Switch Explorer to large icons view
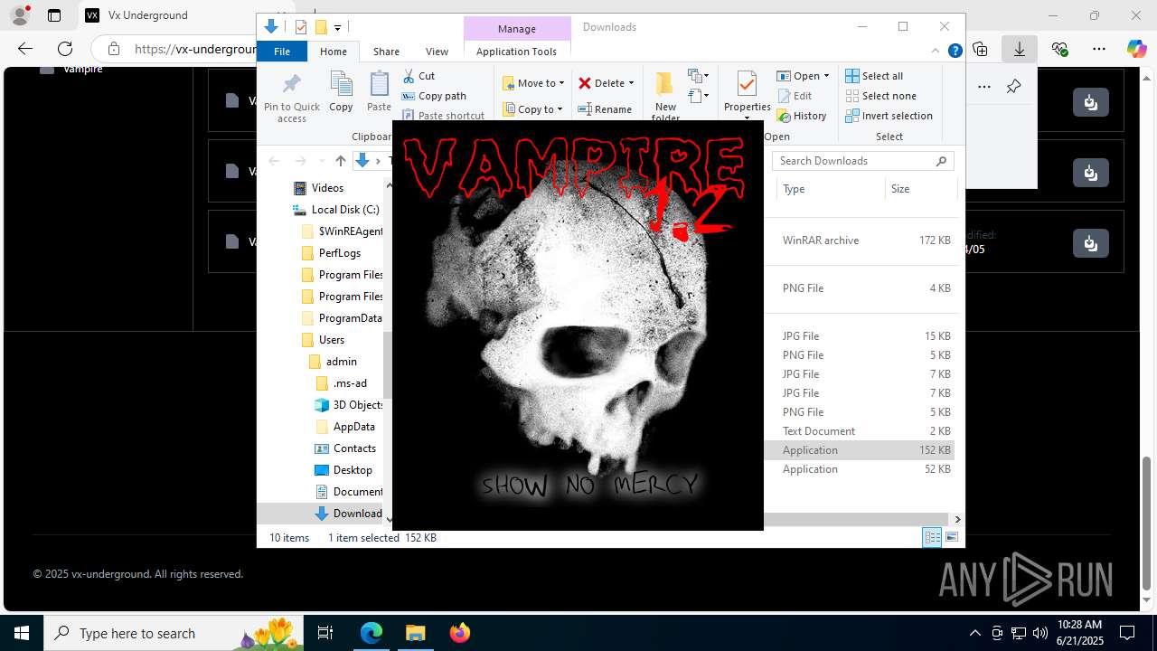This screenshot has width=1157, height=651. pyautogui.click(x=951, y=537)
